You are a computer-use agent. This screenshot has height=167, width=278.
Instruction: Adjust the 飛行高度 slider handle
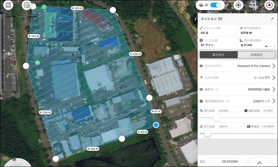(x=207, y=133)
